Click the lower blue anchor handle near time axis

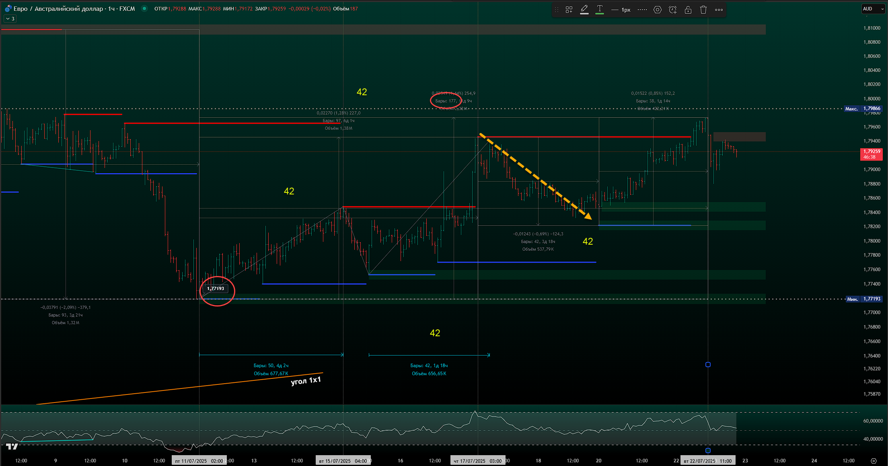(708, 451)
